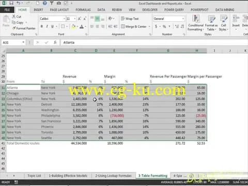The width and height of the screenshot is (248, 186).
Task: Click the Accounting dollar format icon
Action: pos(156,26)
